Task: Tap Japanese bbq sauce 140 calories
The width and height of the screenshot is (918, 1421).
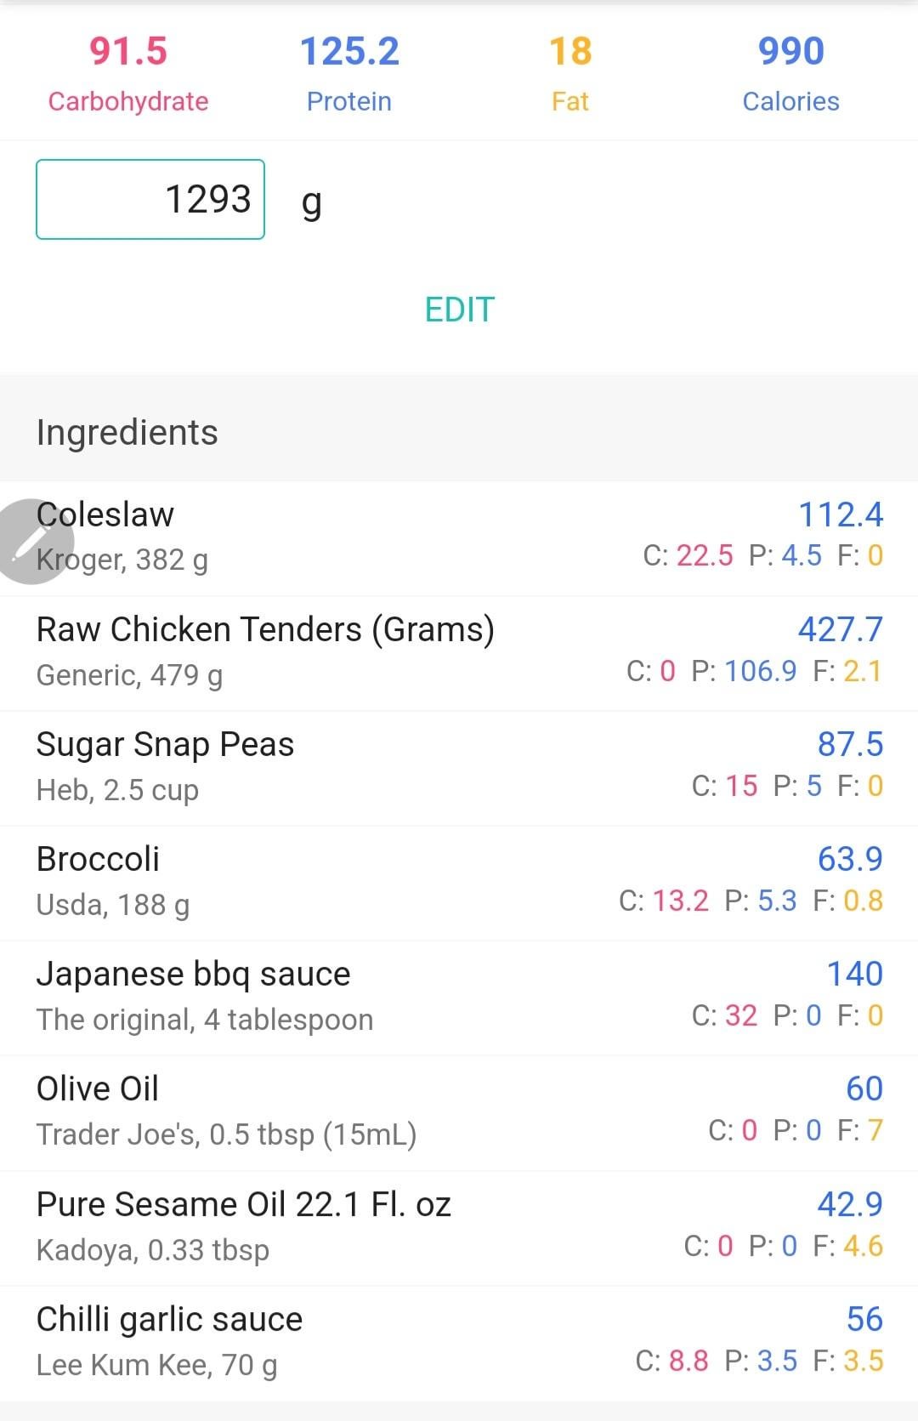Action: tap(854, 975)
